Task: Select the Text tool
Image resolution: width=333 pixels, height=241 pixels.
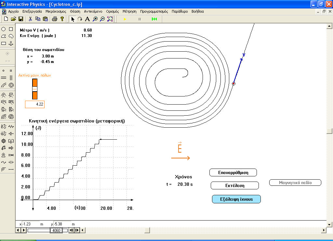Action: pyautogui.click(x=87, y=19)
